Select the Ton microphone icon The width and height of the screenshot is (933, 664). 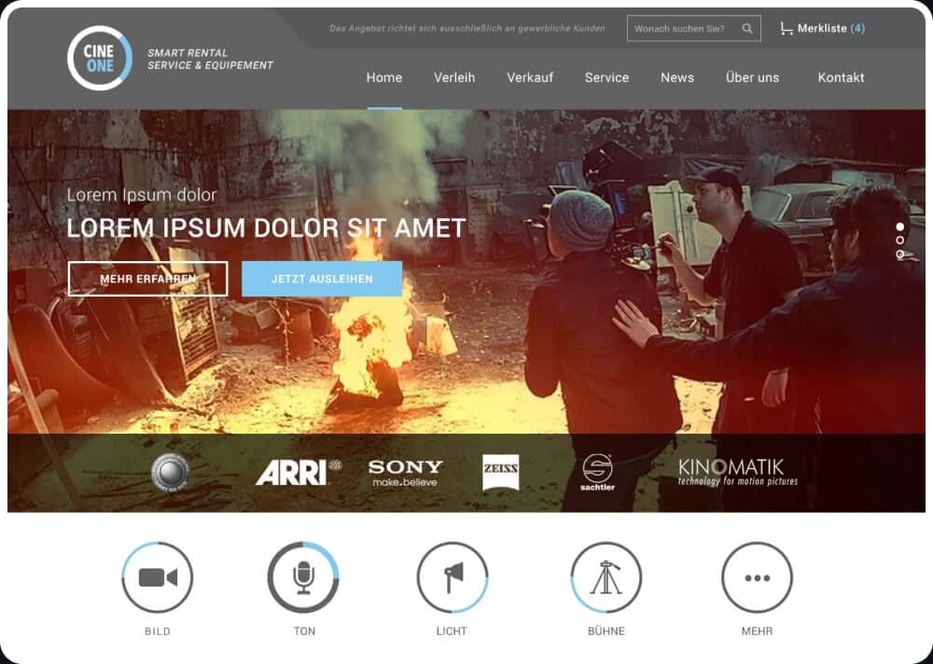(x=303, y=577)
